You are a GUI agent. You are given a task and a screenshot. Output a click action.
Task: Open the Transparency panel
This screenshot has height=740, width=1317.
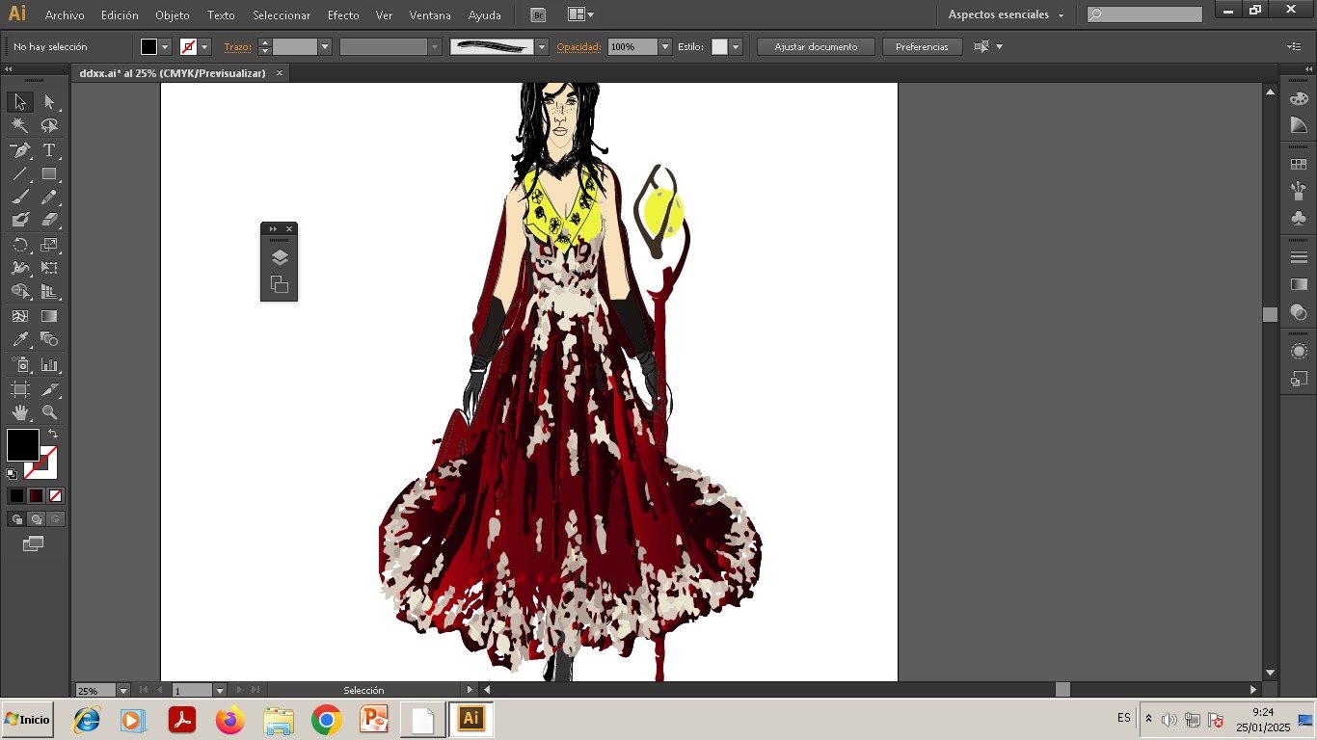point(1299,311)
